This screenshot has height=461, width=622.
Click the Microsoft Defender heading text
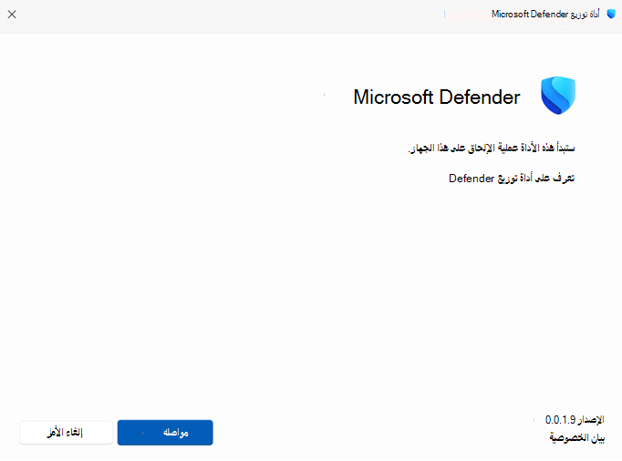436,97
